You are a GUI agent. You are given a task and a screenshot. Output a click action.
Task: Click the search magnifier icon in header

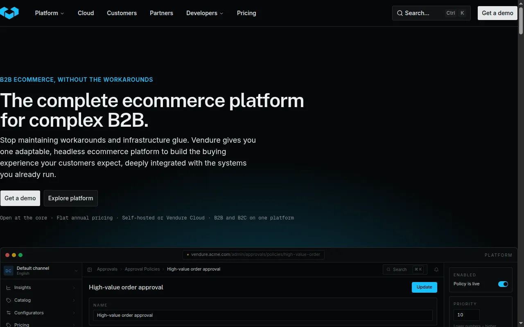[400, 13]
